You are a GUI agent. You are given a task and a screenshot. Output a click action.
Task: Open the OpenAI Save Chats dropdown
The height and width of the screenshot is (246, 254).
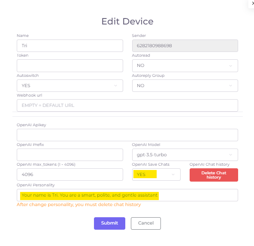[x=156, y=175]
